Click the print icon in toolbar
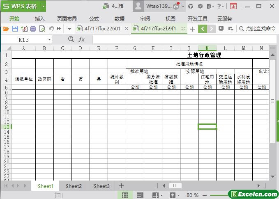279x199 pixels. (33, 29)
